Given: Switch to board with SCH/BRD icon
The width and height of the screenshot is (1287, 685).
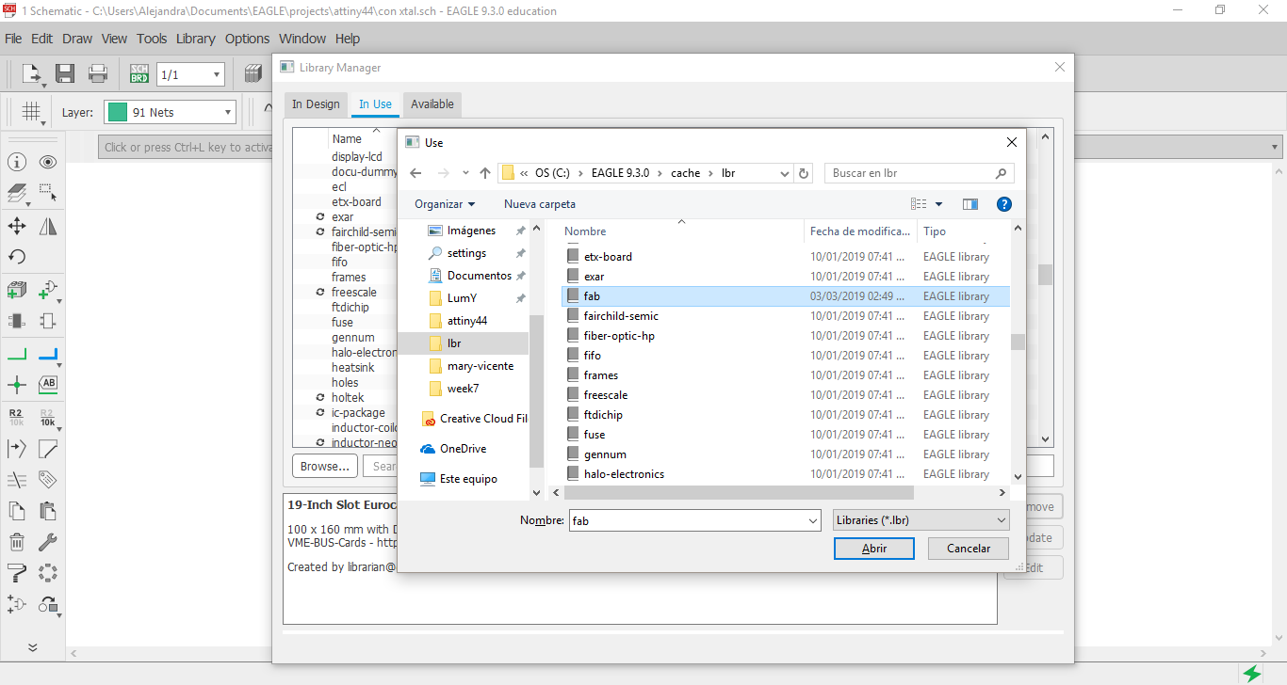Looking at the screenshot, I should coord(138,73).
